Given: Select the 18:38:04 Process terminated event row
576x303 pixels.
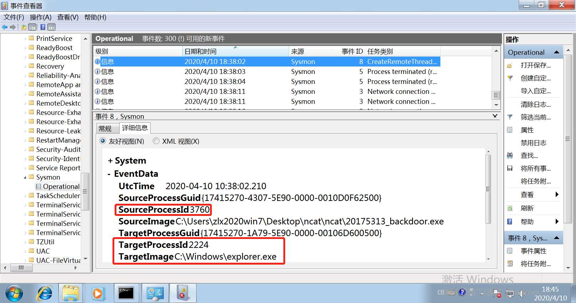Looking at the screenshot, I should [267, 81].
